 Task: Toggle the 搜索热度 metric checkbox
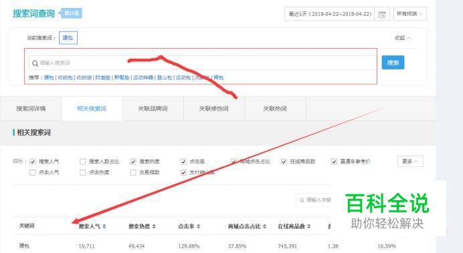click(x=133, y=162)
